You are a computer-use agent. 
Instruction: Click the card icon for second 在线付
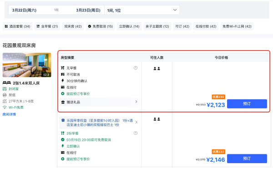pyautogui.click(x=63, y=153)
